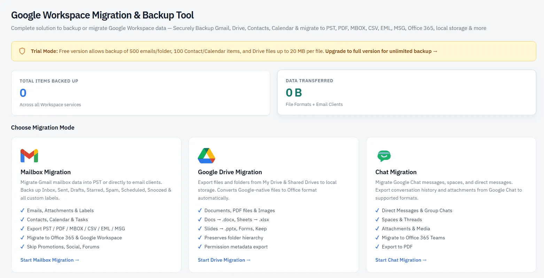Click Slides → .pptx, Forms, Keep text
The image size is (544, 278).
pyautogui.click(x=235, y=229)
